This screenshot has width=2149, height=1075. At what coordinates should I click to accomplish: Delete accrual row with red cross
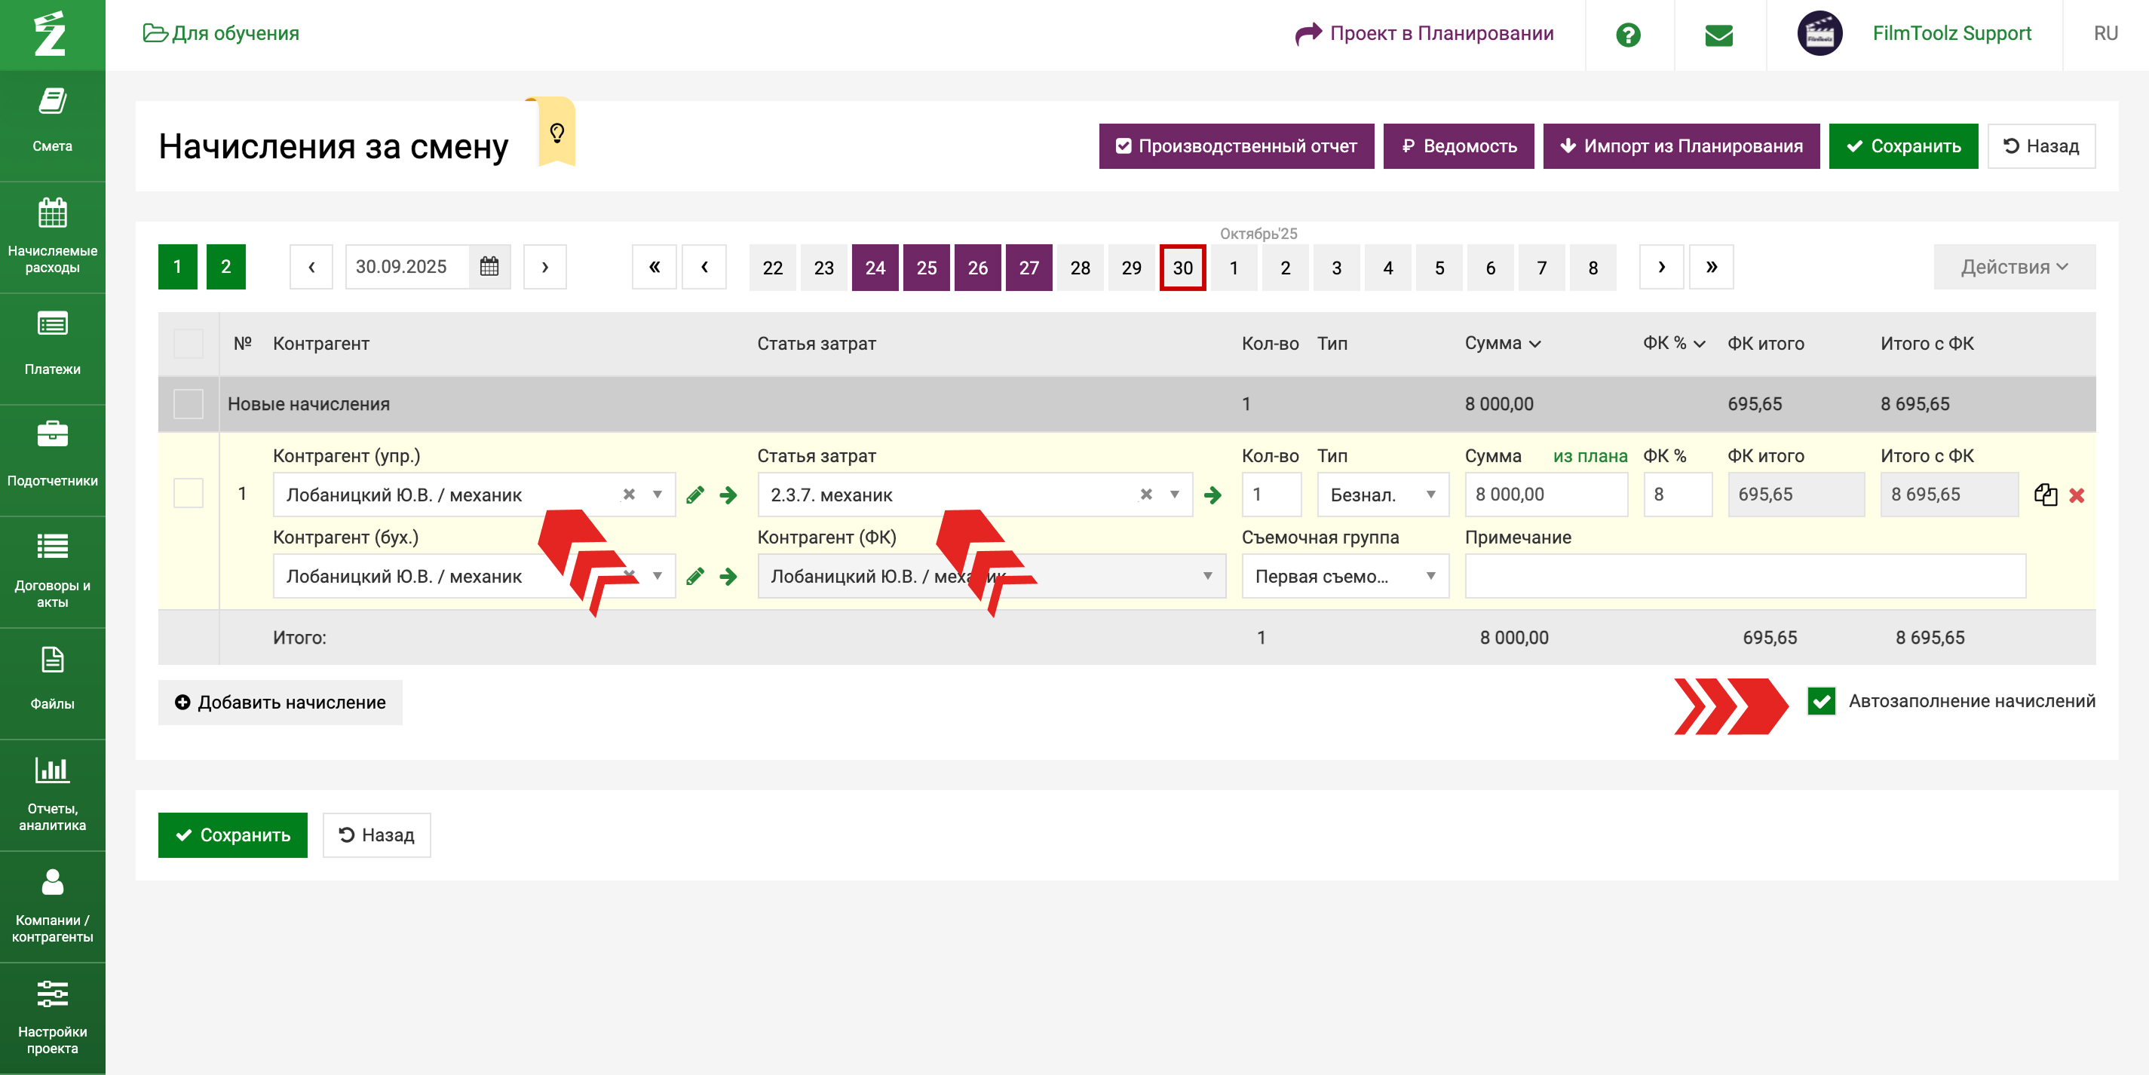(x=2077, y=495)
